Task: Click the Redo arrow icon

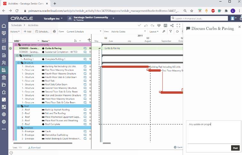Action: (152, 25)
